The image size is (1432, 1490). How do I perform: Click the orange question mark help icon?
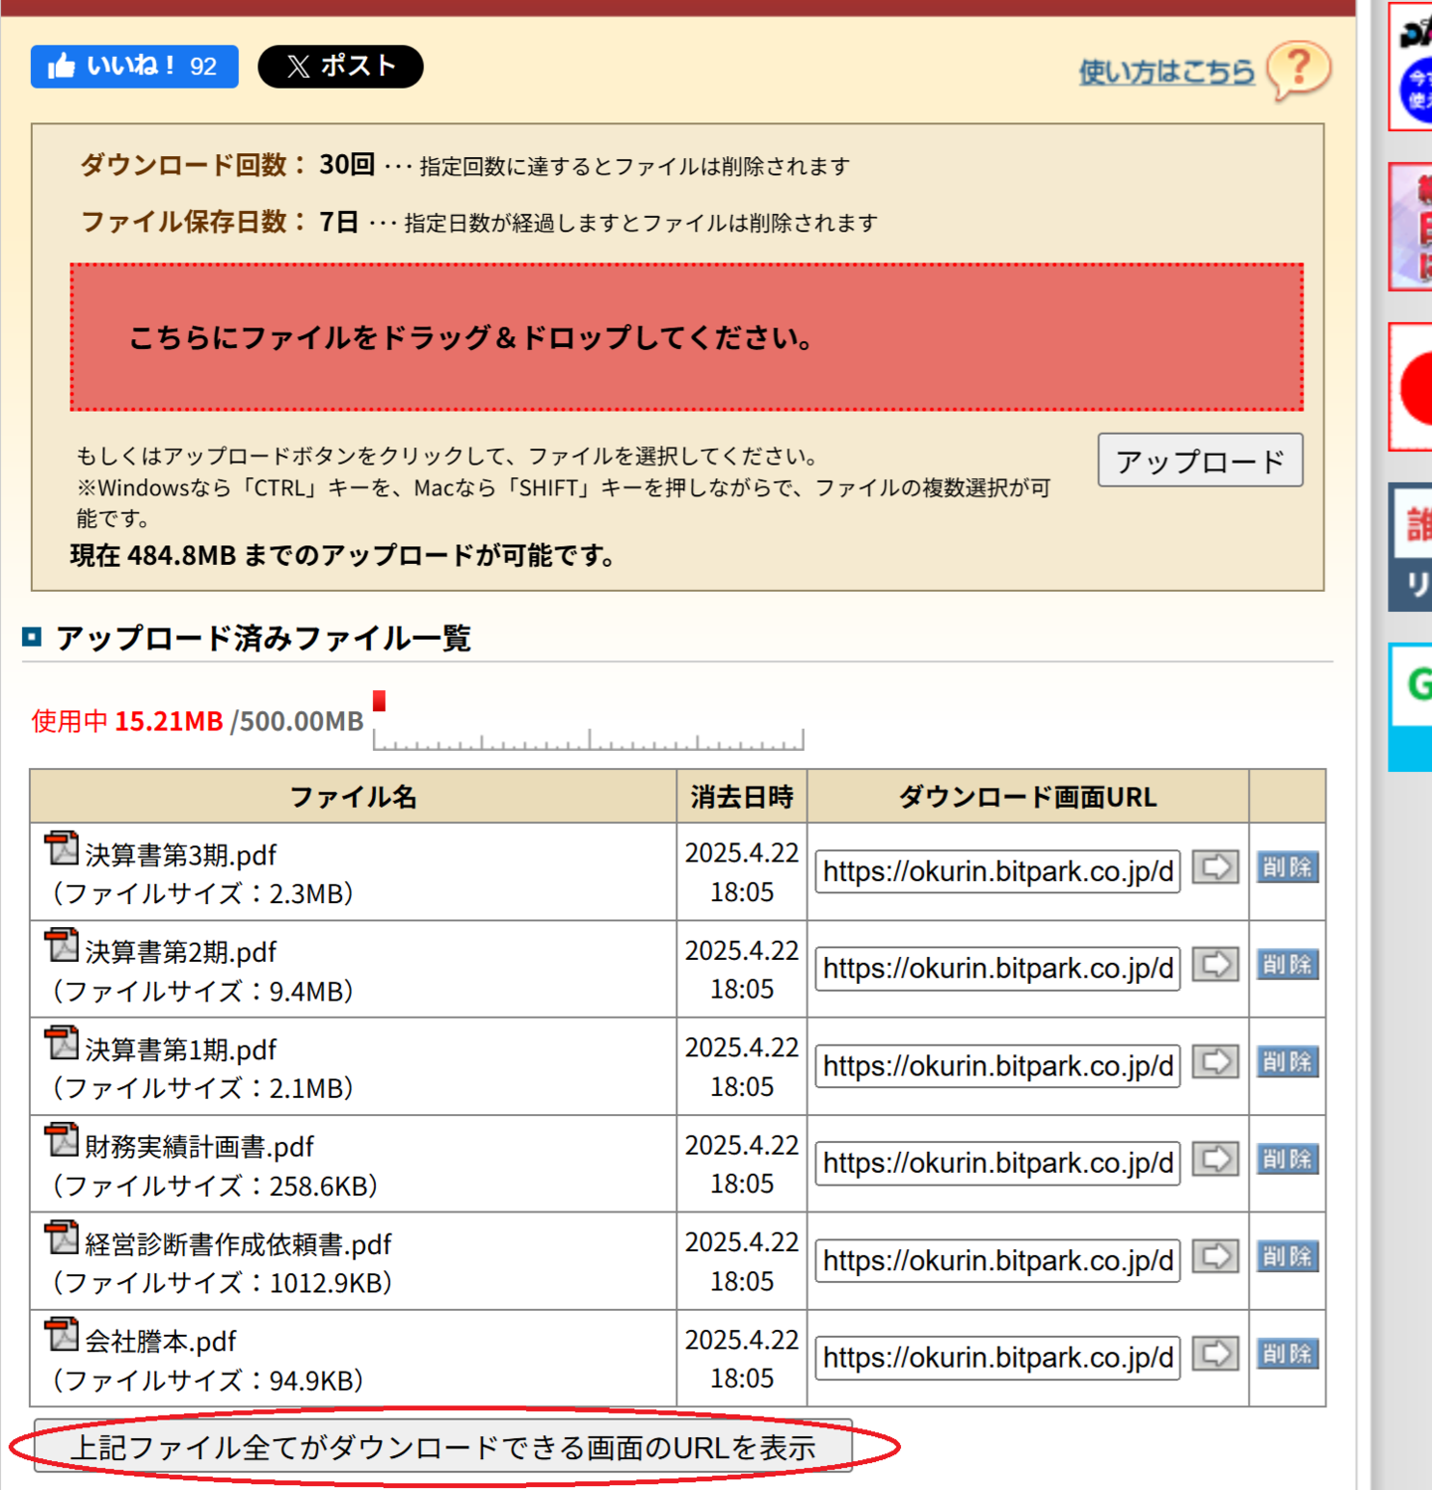point(1299,70)
